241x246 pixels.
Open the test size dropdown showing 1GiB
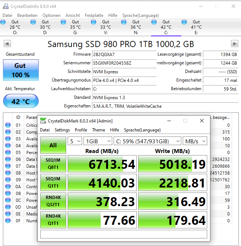(x=98, y=141)
